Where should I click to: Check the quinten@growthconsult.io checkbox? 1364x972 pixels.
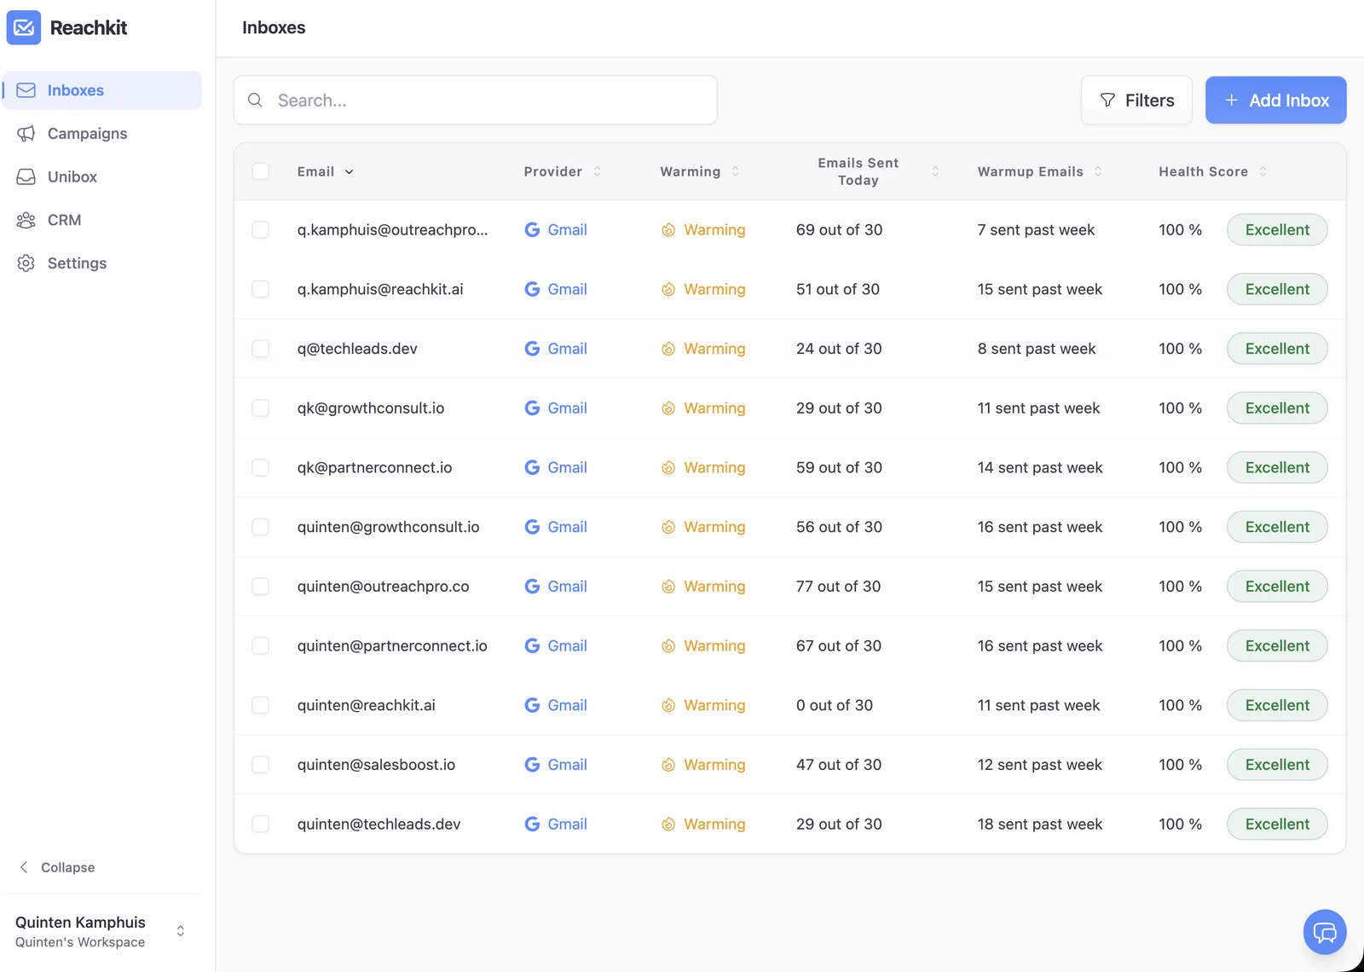click(261, 527)
